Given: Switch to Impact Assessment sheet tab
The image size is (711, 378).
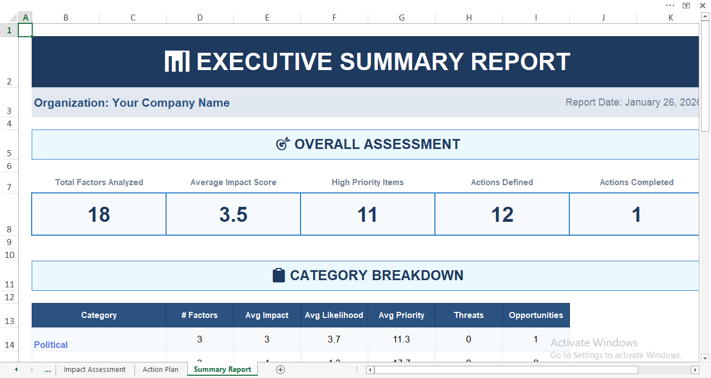Looking at the screenshot, I should 94,370.
